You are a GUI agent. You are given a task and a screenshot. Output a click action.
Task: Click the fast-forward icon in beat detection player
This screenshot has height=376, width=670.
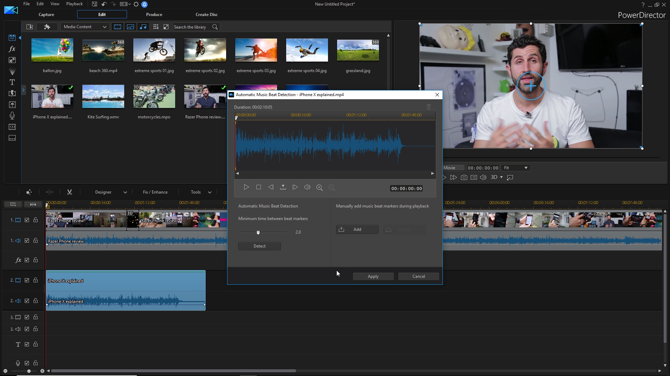click(295, 187)
